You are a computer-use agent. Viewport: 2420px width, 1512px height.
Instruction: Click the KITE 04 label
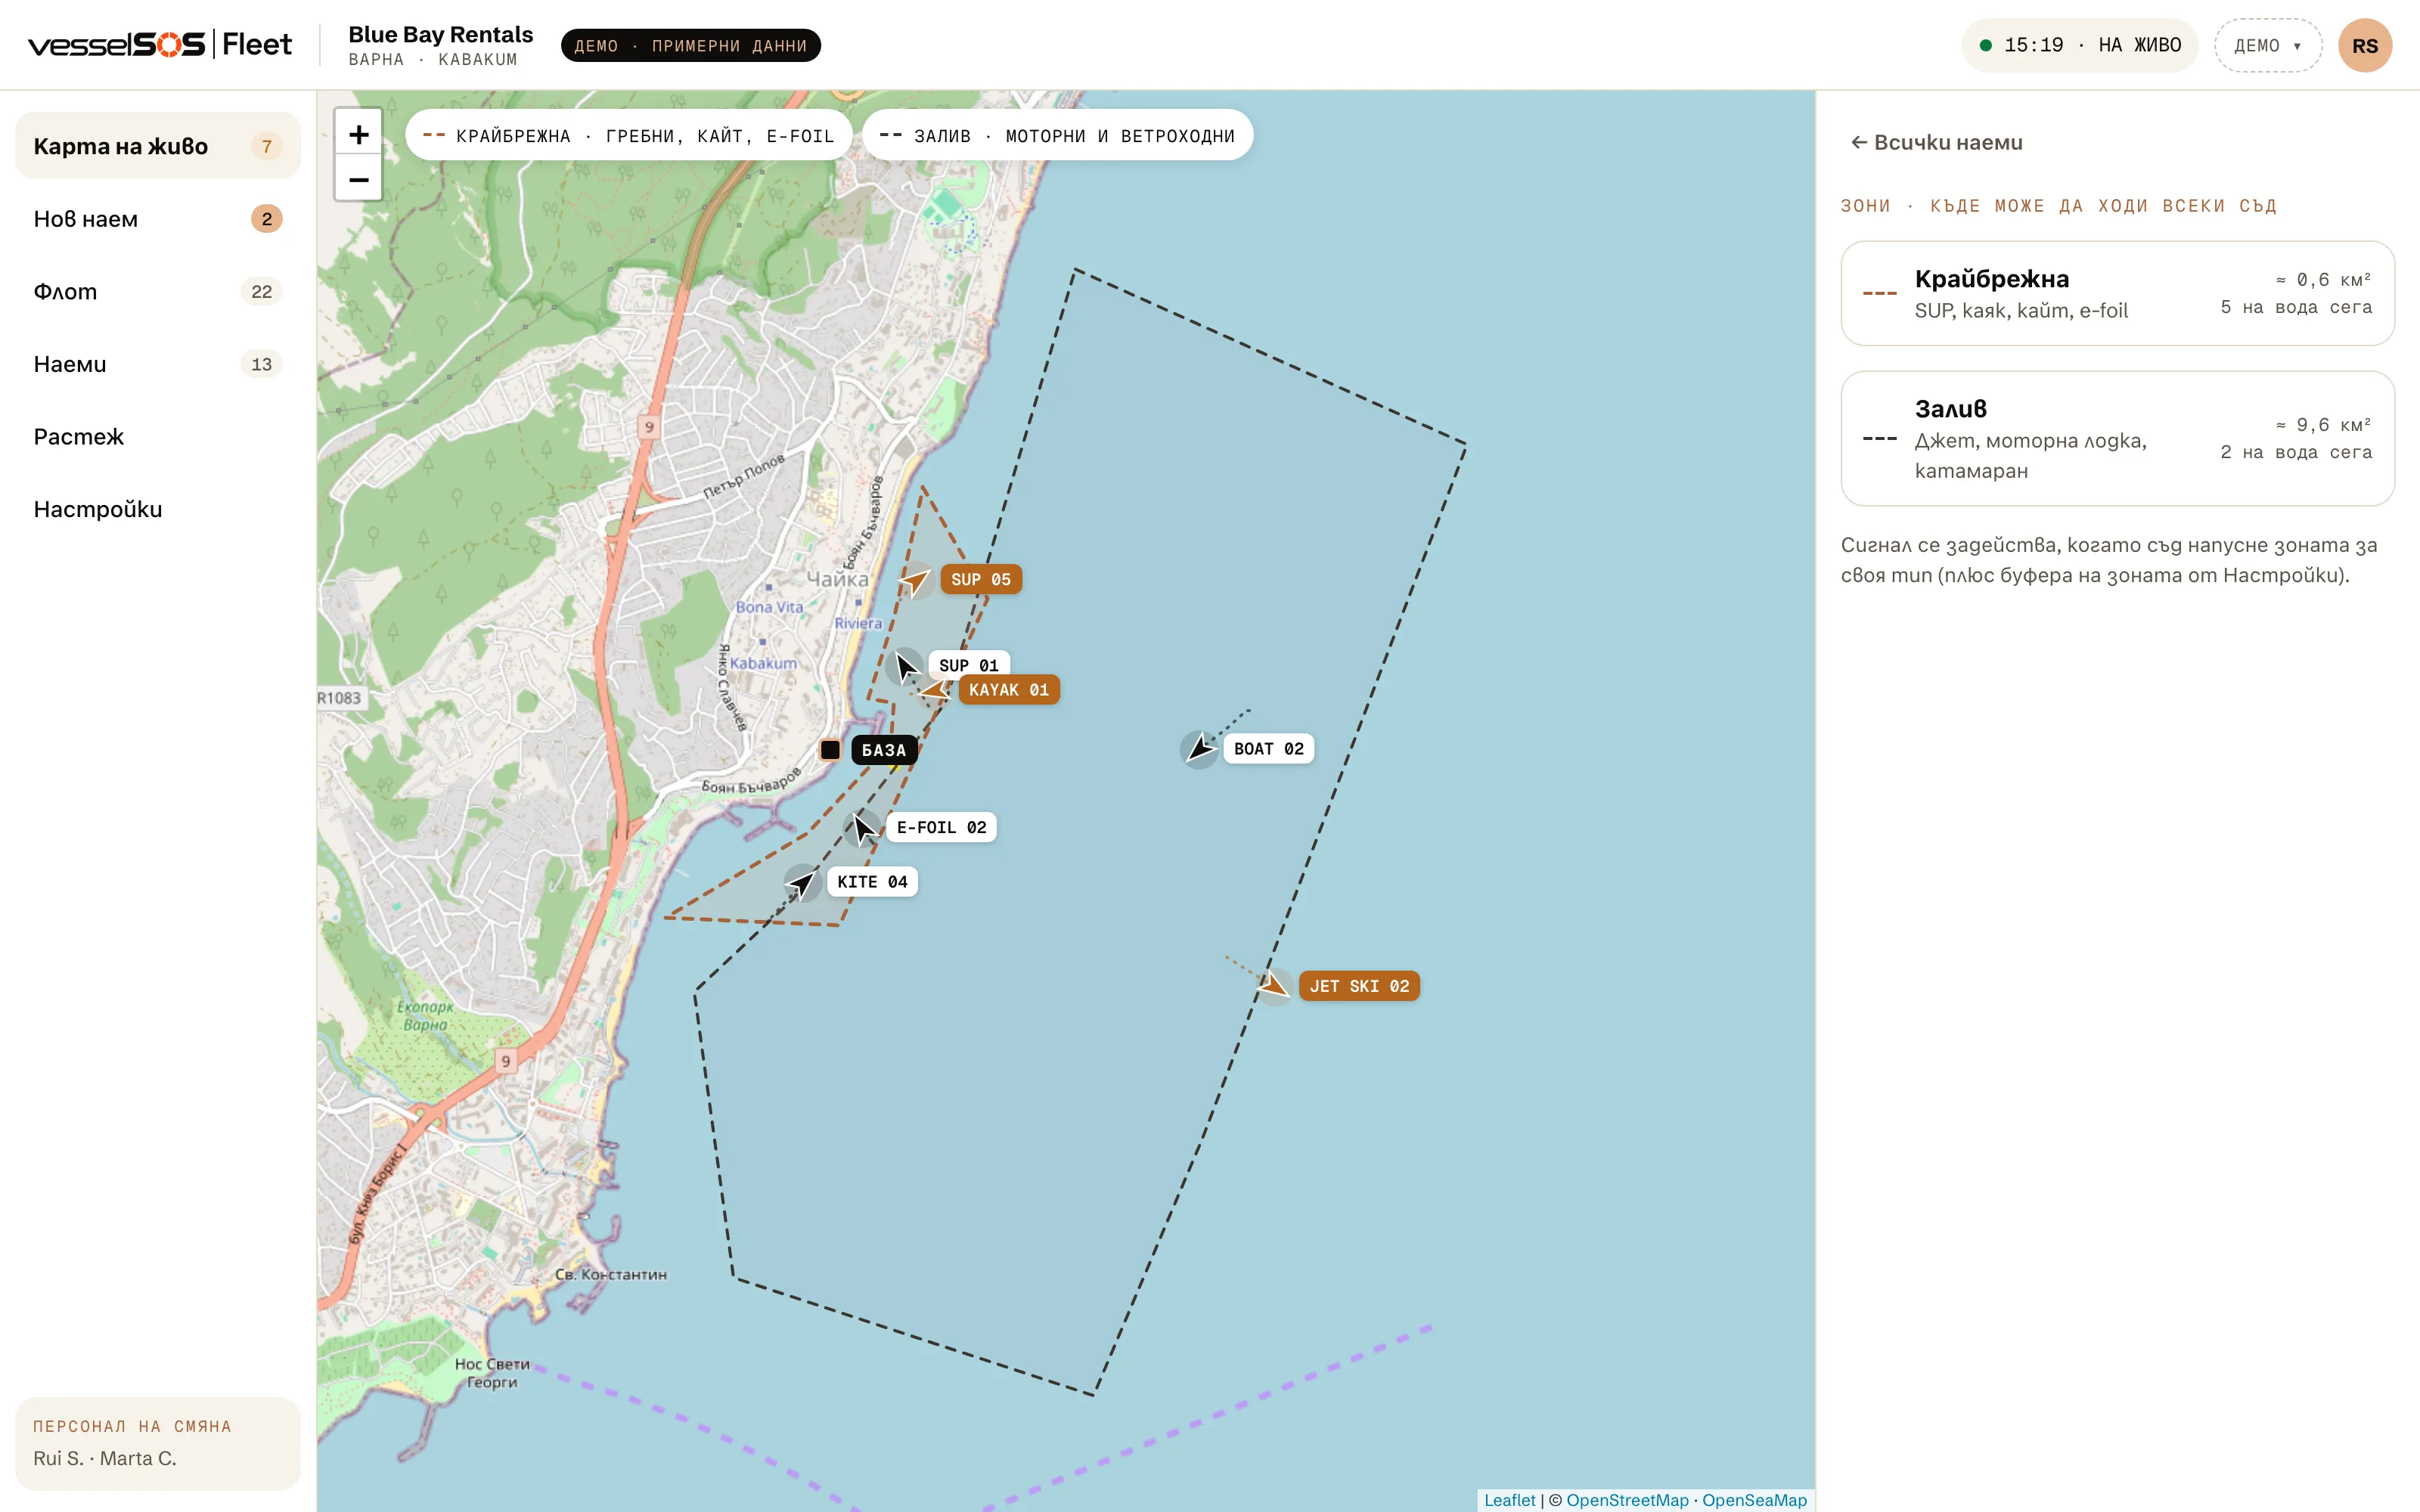872,882
